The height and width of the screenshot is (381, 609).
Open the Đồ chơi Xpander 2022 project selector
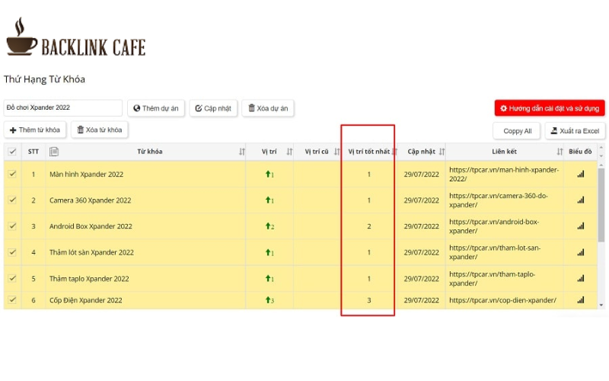(63, 107)
